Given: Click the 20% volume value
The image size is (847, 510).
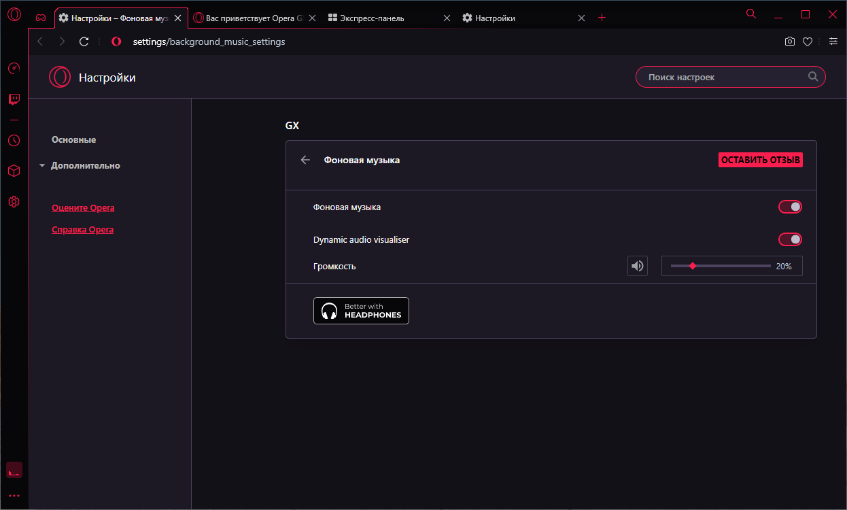Looking at the screenshot, I should (784, 267).
